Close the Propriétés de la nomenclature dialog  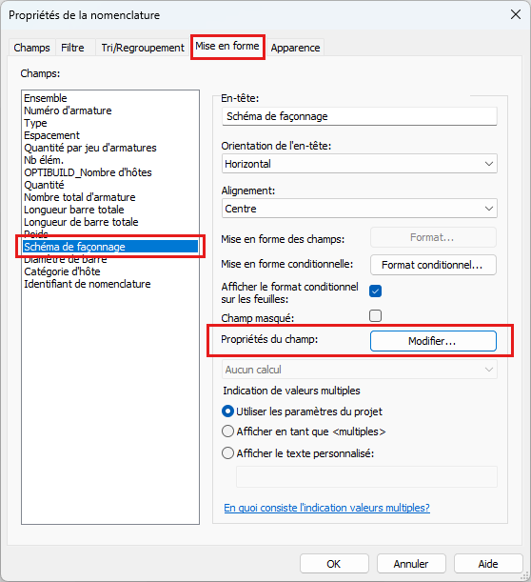(516, 15)
